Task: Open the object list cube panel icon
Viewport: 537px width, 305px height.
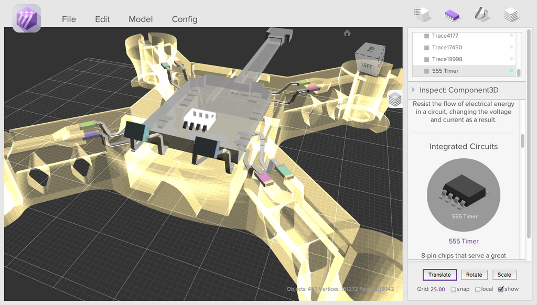Action: 421,14
